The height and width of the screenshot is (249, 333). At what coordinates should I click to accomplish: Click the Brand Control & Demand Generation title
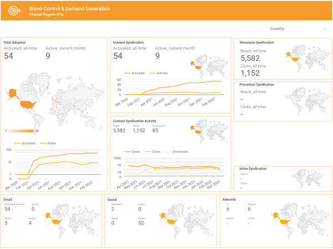(69, 9)
